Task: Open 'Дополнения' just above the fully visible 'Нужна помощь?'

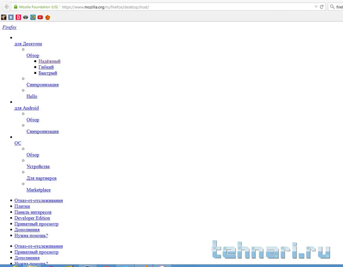Action: (x=27, y=230)
